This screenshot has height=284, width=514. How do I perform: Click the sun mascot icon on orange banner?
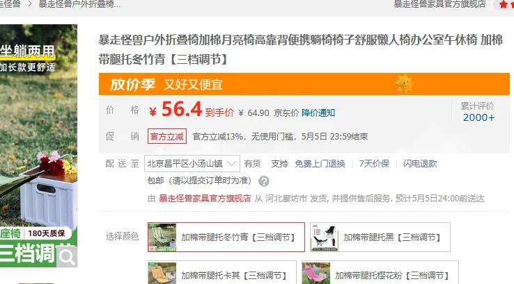pos(404,83)
